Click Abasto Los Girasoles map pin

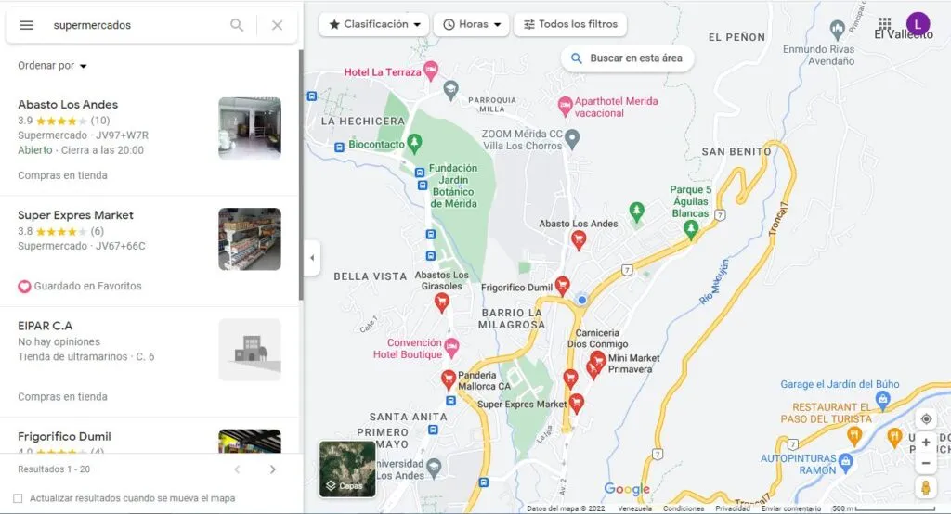click(442, 302)
